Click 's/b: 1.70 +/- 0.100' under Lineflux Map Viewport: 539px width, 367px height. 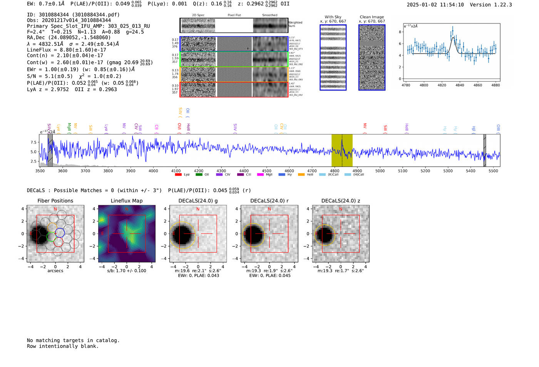127,271
